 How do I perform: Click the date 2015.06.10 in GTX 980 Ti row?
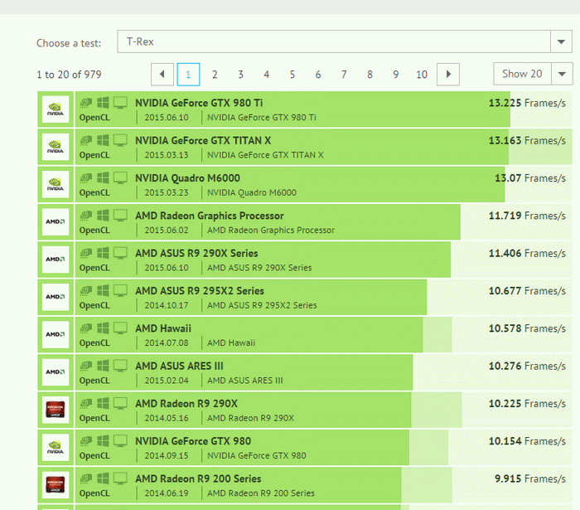pos(167,118)
